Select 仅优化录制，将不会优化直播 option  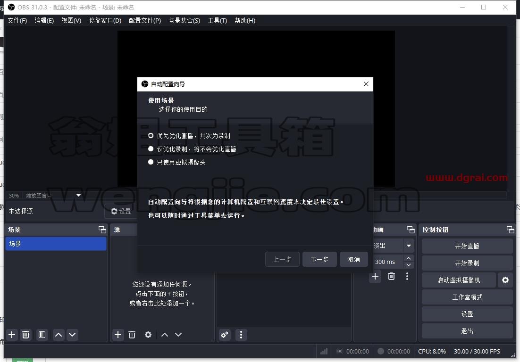coord(192,149)
